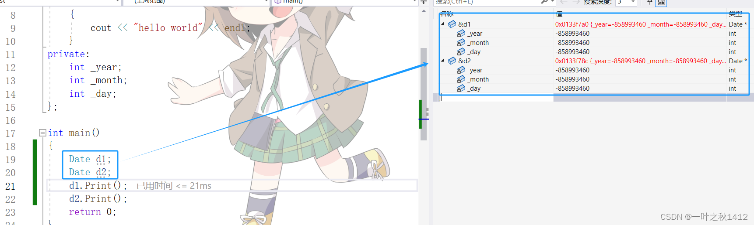
Task: Click the 'Date d1;' code line
Action: pos(90,159)
